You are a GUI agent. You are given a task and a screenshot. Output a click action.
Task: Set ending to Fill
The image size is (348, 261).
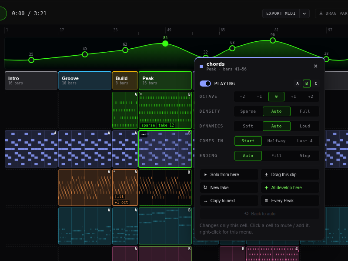(x=276, y=156)
